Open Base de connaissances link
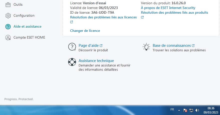The width and height of the screenshot is (220, 115). tap(172, 46)
